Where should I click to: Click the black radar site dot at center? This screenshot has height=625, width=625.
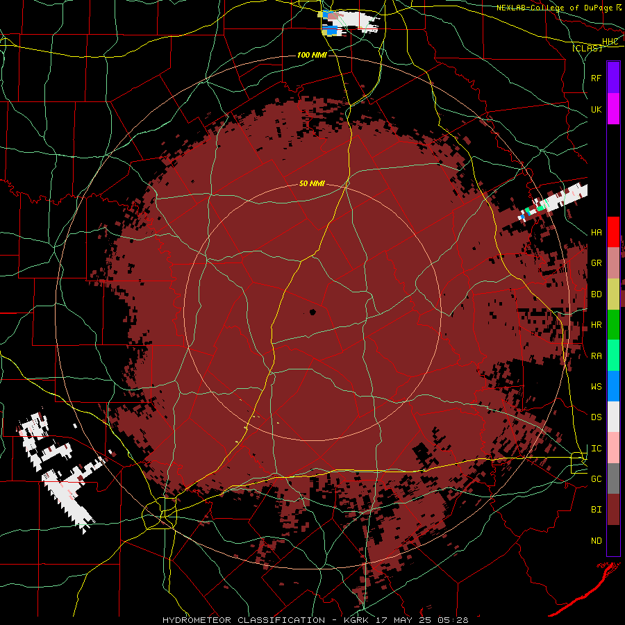tap(312, 312)
